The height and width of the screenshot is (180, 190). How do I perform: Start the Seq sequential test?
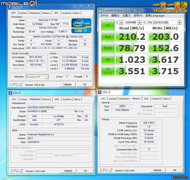[x=108, y=37]
